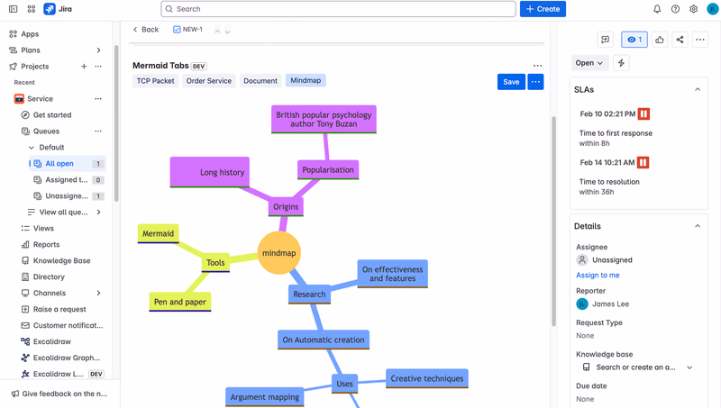Open Get started in sidebar
This screenshot has height=408, width=721.
pos(52,115)
